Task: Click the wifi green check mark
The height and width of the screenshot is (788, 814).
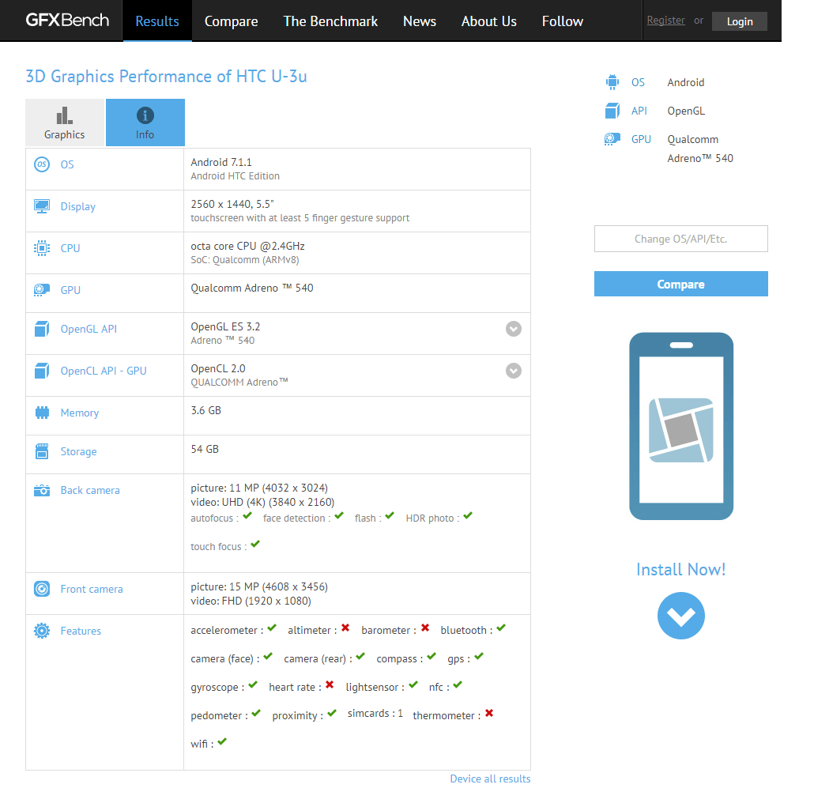Action: [x=222, y=741]
